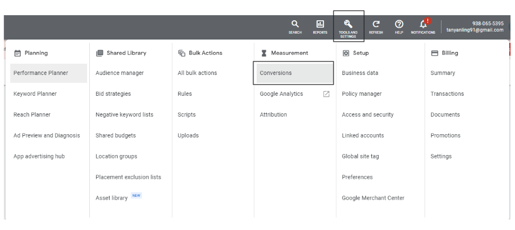Viewport: 515px width, 230px height.
Task: Open Audience manager
Action: click(x=119, y=73)
